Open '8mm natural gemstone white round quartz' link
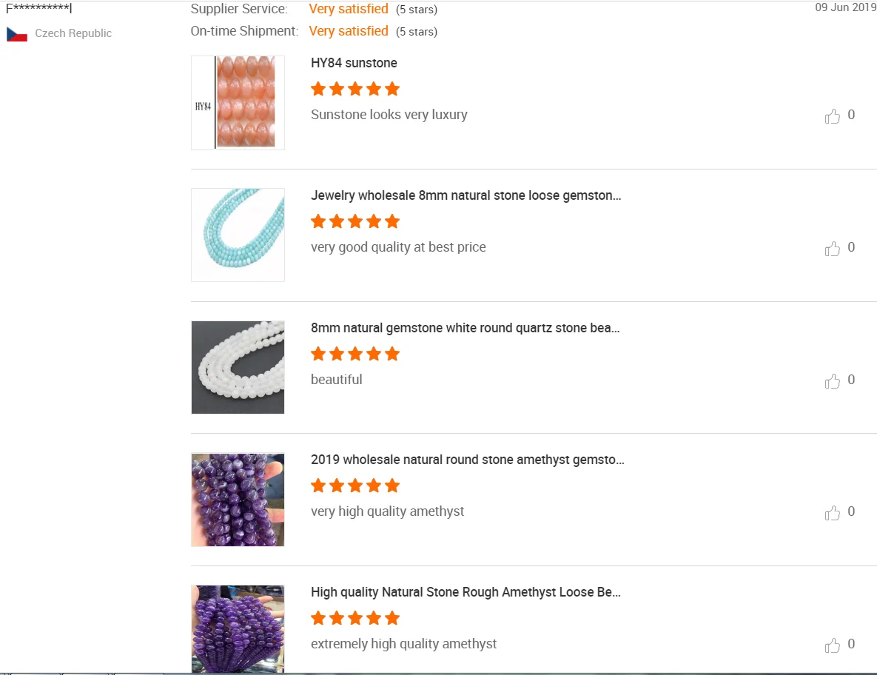 pyautogui.click(x=465, y=328)
